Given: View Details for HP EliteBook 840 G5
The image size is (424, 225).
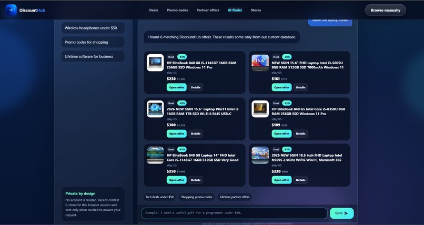Looking at the screenshot, I should pyautogui.click(x=301, y=134).
